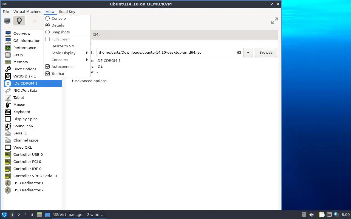This screenshot has width=351, height=219.
Task: Select the VirtIO Disk 1 icon
Action: point(8,76)
